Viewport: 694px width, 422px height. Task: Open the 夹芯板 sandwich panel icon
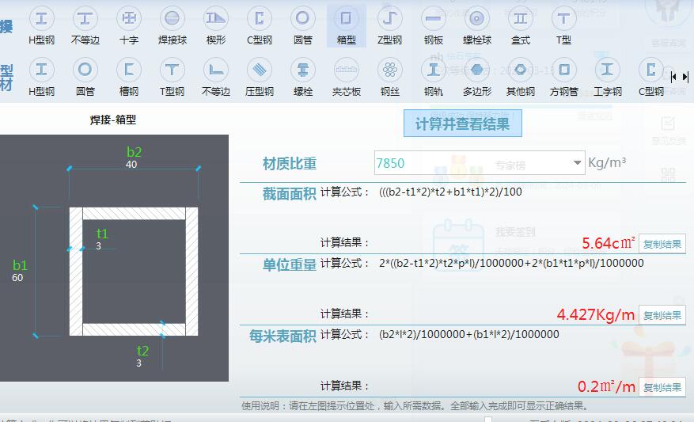coord(346,77)
